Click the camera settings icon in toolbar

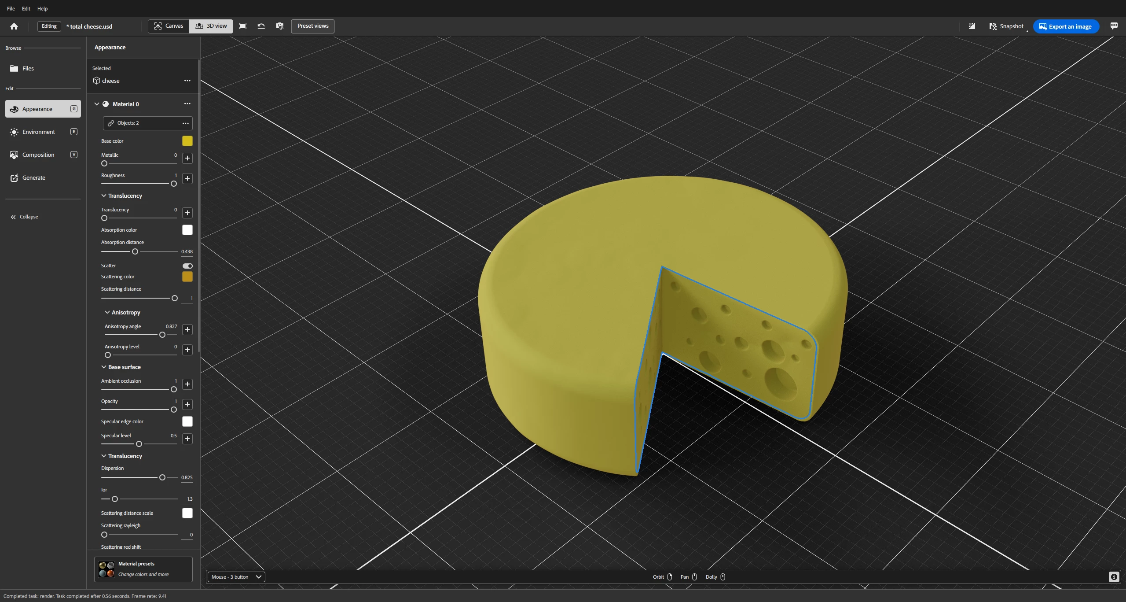[x=280, y=26]
